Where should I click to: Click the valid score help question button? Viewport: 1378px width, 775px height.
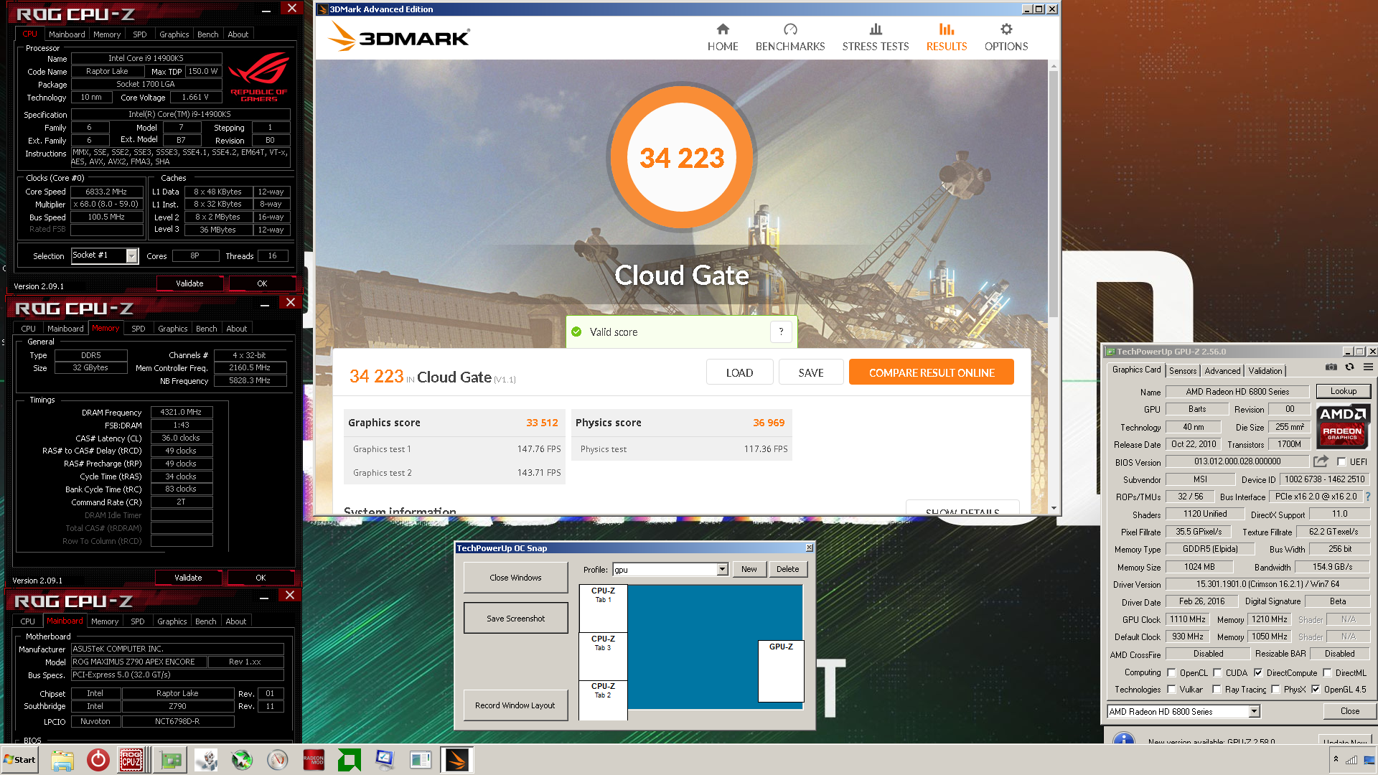[781, 332]
